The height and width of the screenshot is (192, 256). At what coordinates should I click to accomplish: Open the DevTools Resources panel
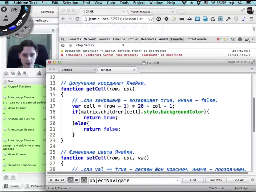click(x=148, y=39)
